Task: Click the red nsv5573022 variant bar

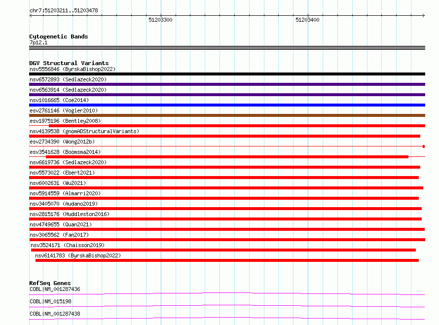Action: coord(224,178)
